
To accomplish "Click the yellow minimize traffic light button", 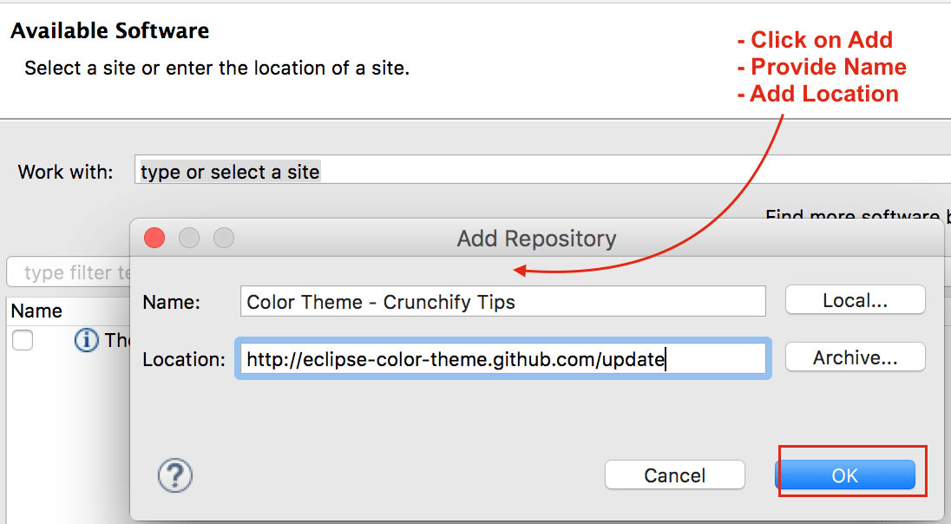I will coord(190,238).
